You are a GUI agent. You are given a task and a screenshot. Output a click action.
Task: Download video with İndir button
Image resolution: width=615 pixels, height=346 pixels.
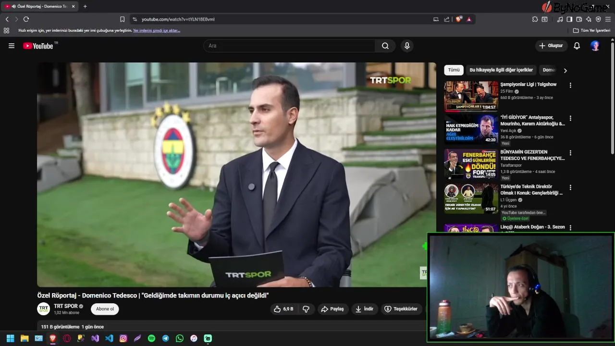[364, 309]
